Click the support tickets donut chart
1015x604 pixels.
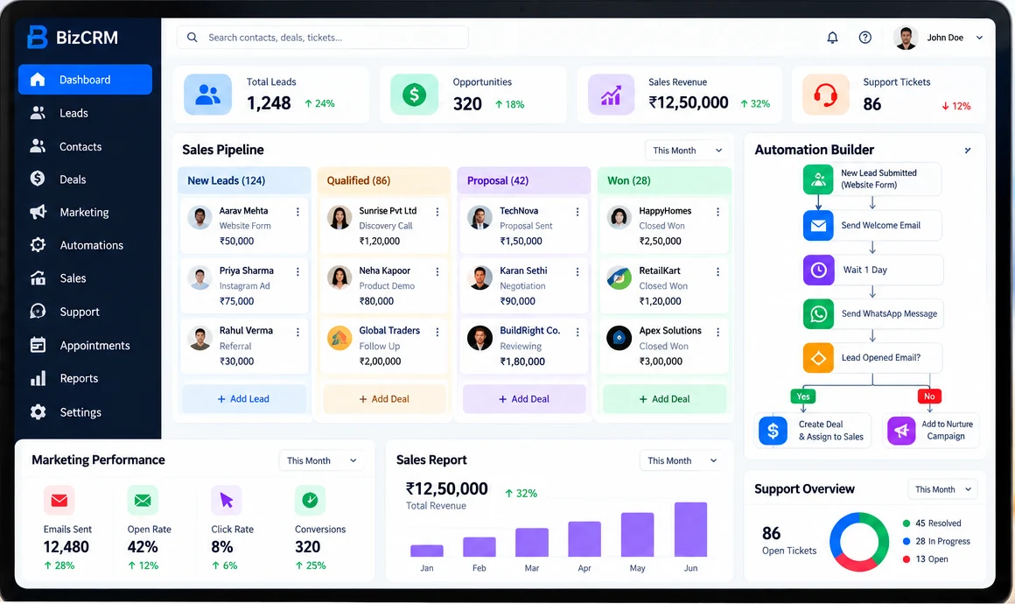pyautogui.click(x=859, y=542)
